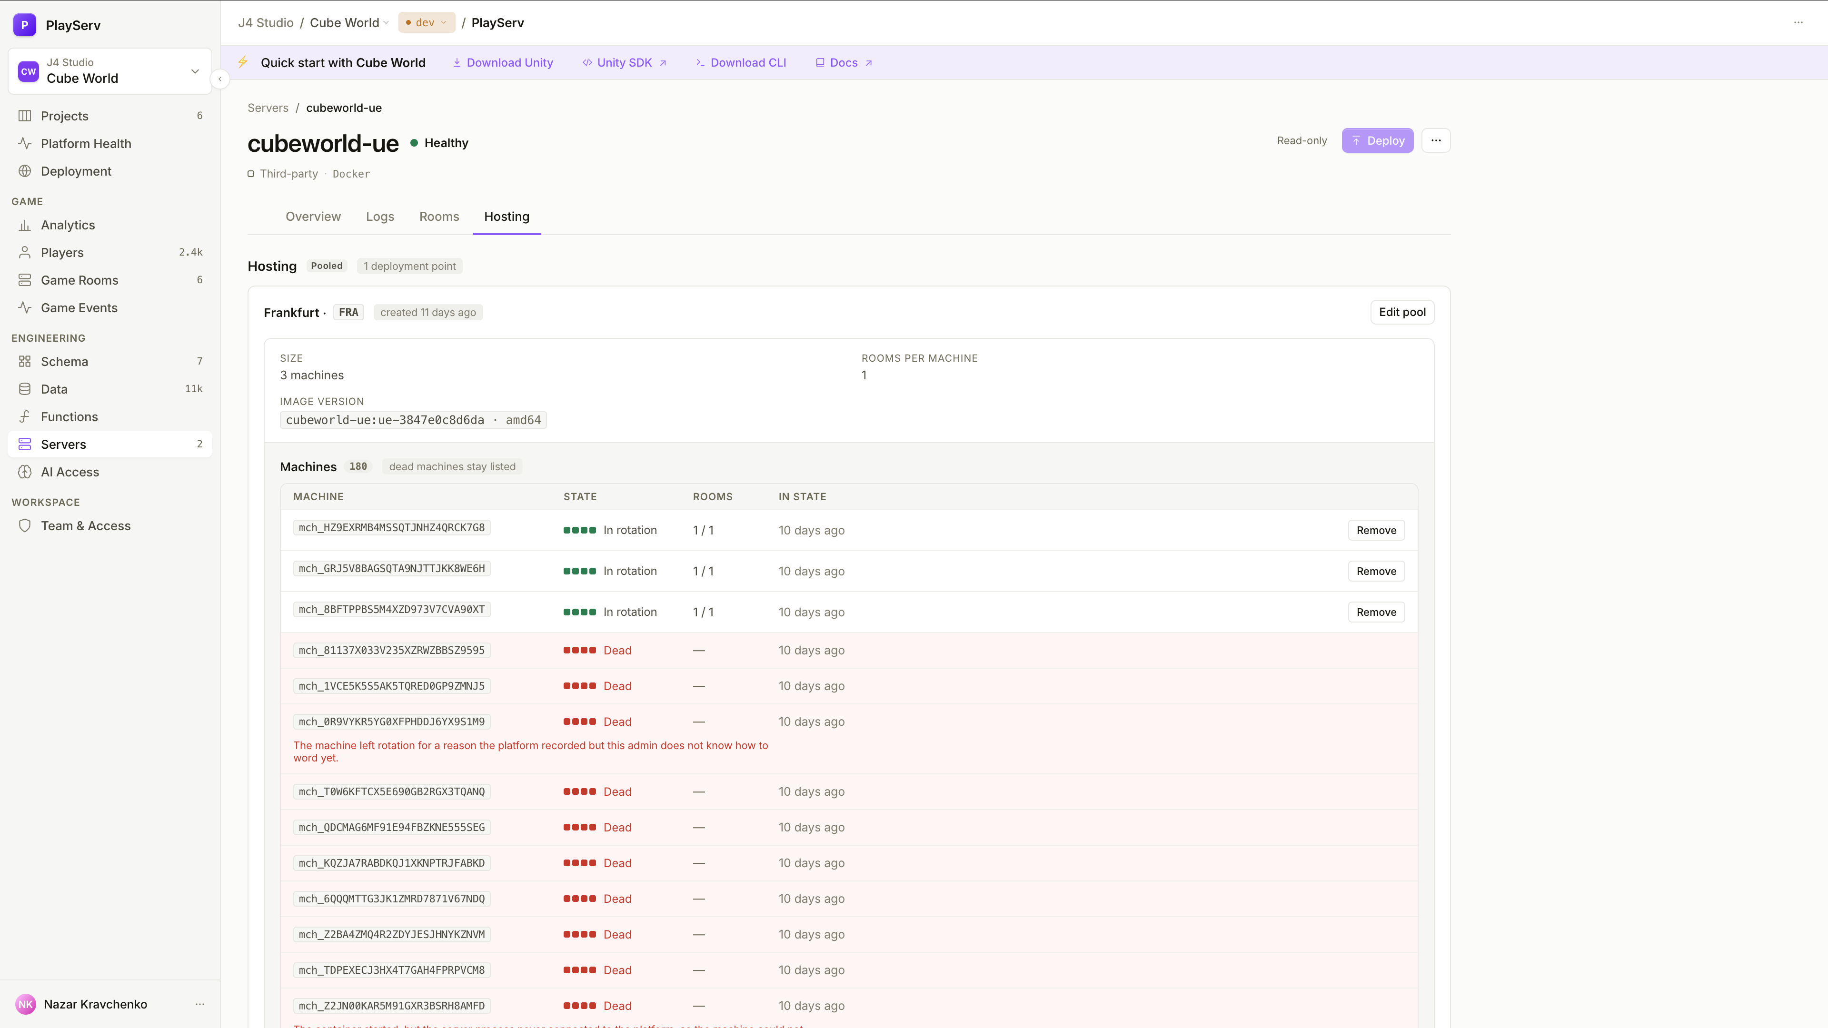Open Platform Health in the sidebar
Screen dimensions: 1828x1028
(110, 143)
